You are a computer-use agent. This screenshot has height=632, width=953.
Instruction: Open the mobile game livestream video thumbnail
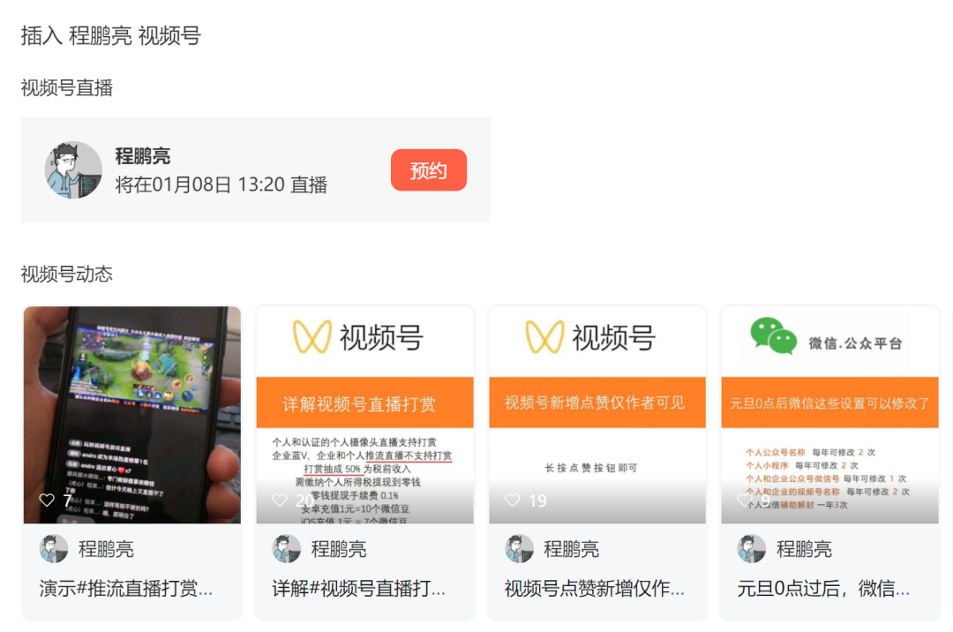coord(131,415)
